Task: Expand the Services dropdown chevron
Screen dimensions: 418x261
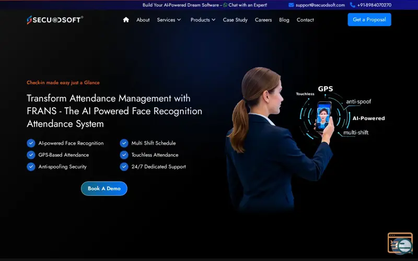Action: click(x=179, y=20)
